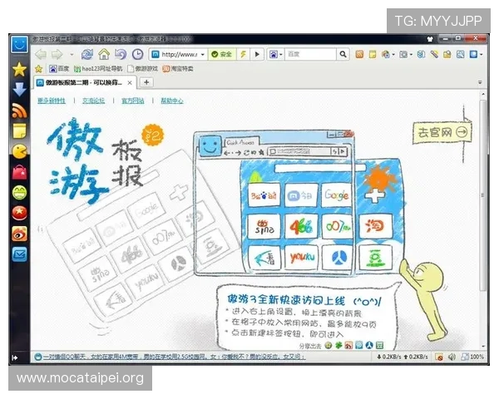Click the last green share icon after 分享出去
The image size is (499, 399).
point(379,345)
